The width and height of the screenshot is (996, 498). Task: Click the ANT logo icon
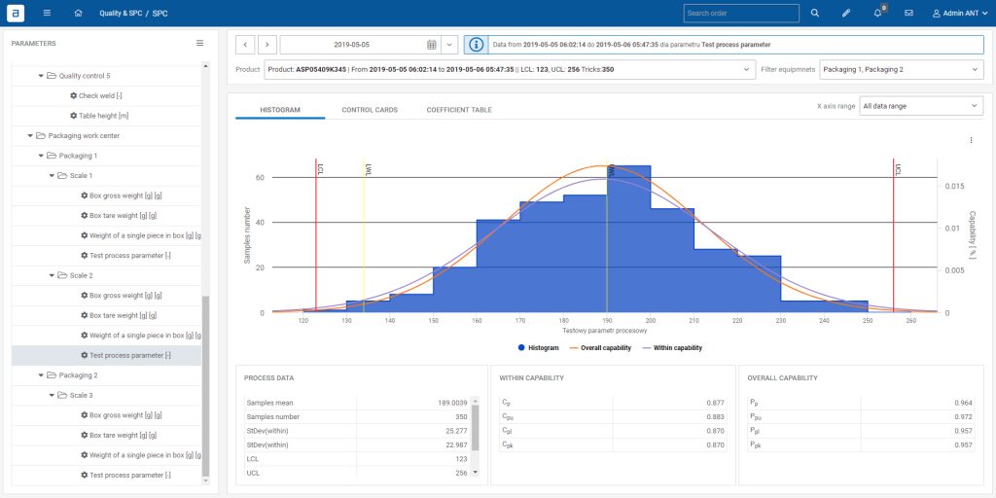click(x=16, y=13)
